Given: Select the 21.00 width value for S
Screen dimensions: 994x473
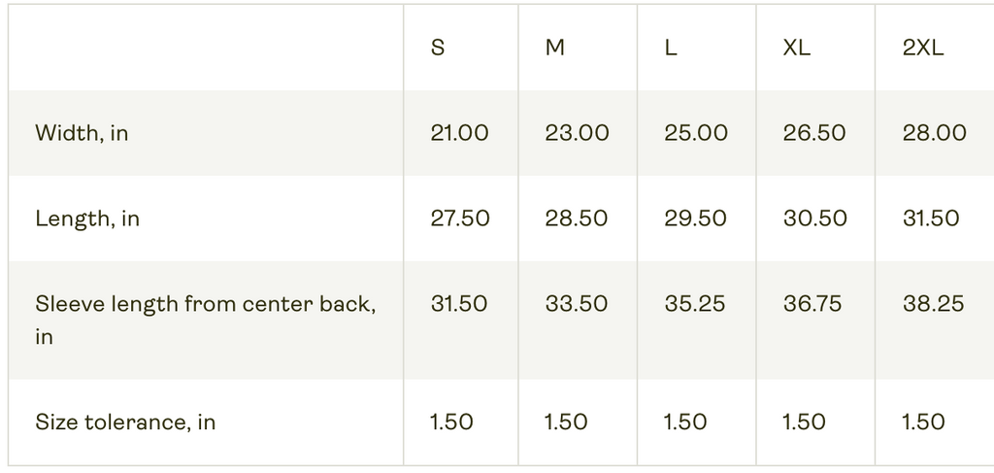Looking at the screenshot, I should coord(459,133).
